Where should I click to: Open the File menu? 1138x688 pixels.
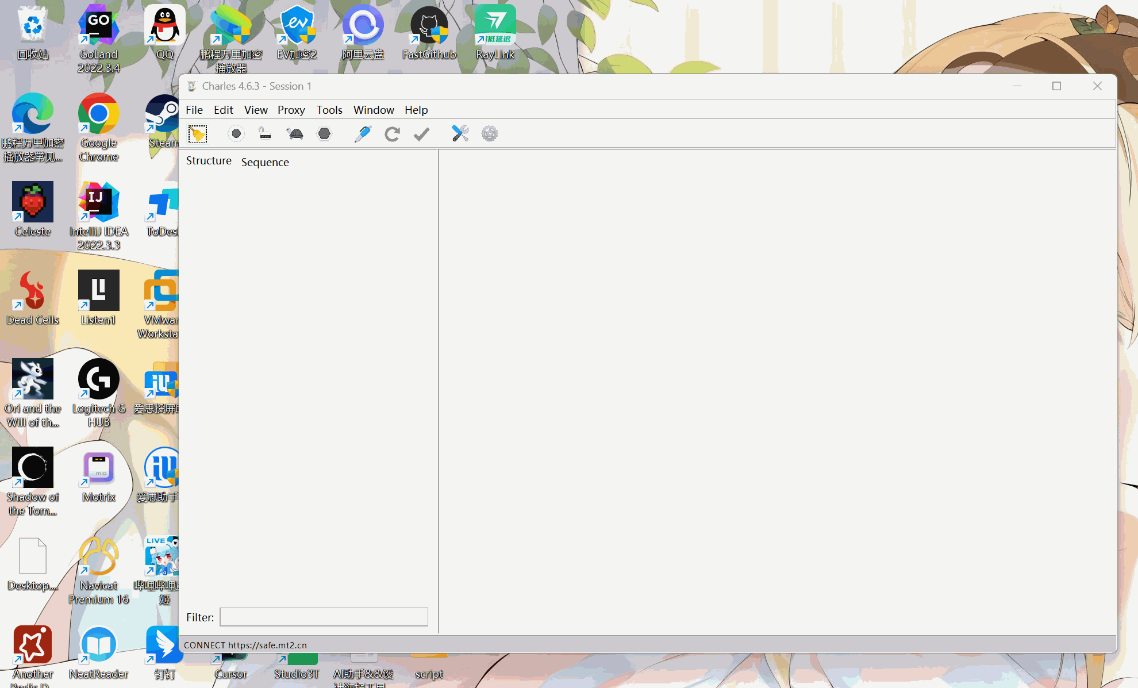[x=194, y=110]
